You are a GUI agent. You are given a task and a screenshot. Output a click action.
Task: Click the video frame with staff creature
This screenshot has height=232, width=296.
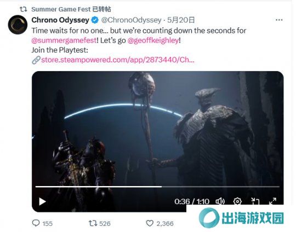point(157,128)
